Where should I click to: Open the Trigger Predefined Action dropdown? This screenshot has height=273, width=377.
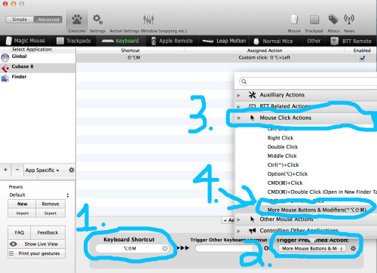point(311,248)
